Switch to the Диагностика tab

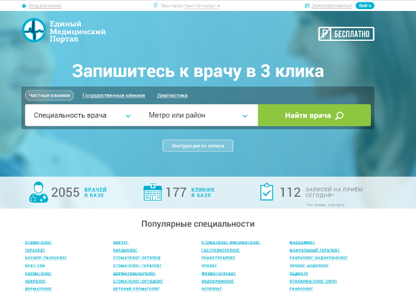(172, 96)
